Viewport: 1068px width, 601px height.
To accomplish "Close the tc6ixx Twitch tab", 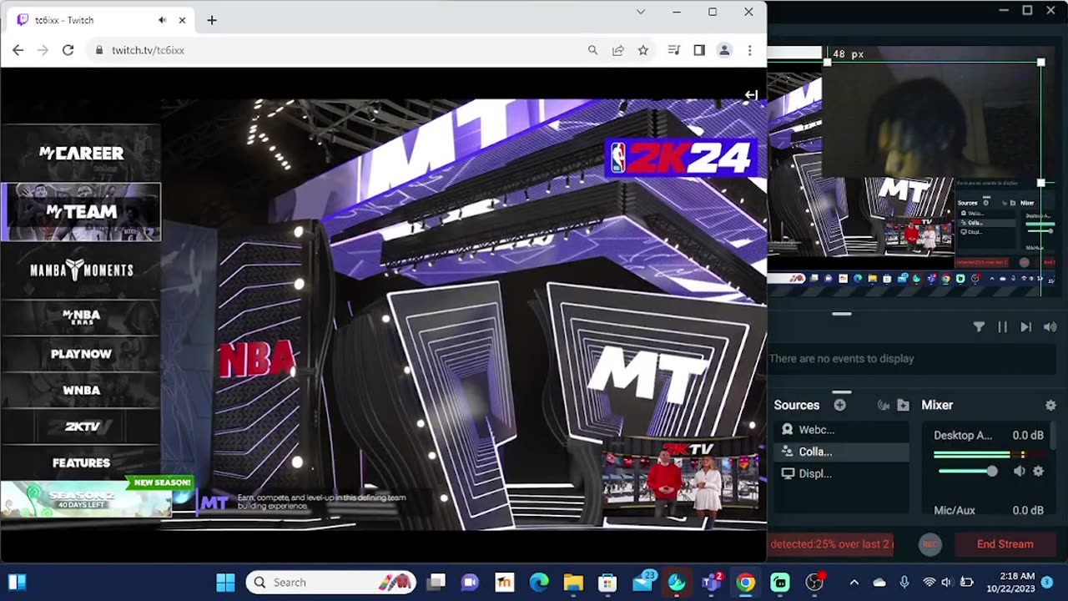I will [x=183, y=20].
